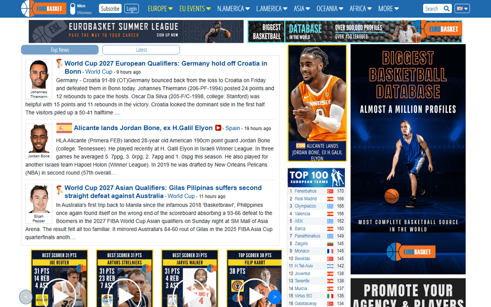Expand the MORE menu
Image resolution: width=491 pixels, height=307 pixels.
click(x=388, y=9)
